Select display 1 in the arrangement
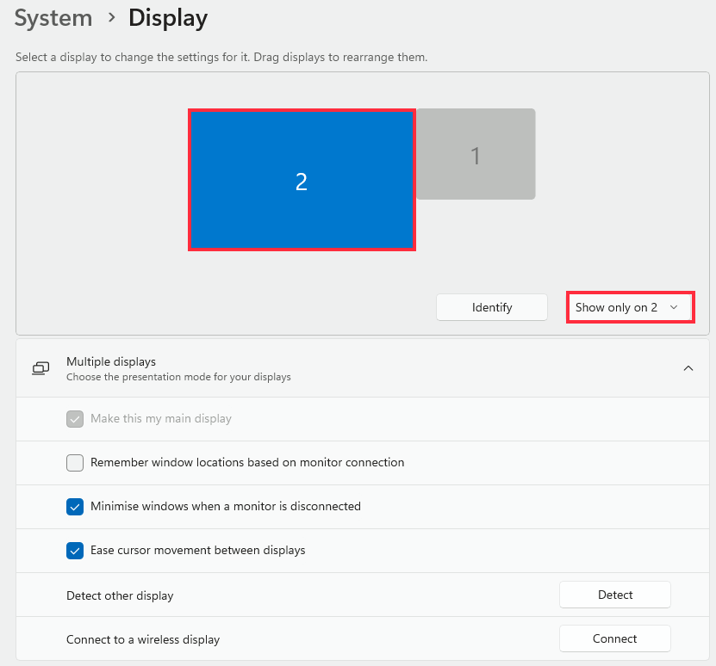This screenshot has height=666, width=716. tap(476, 154)
